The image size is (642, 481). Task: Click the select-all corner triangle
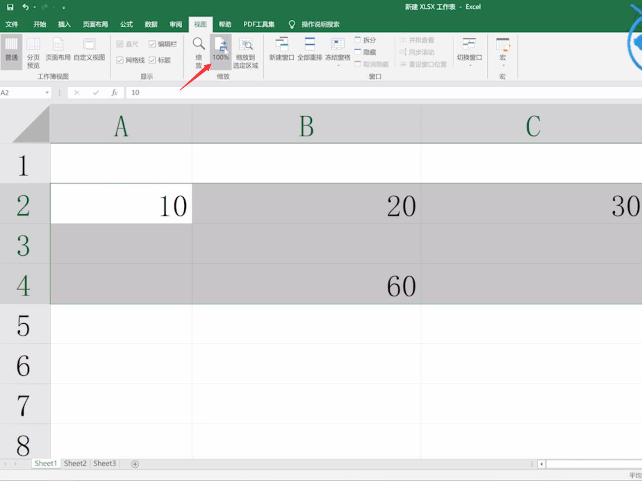pos(31,124)
